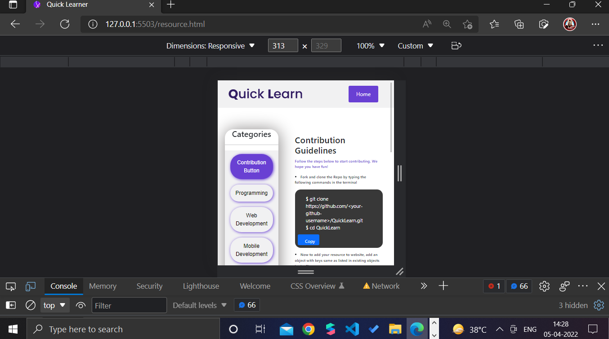Open the top JavaScript context dropdown
609x339 pixels.
(55, 305)
